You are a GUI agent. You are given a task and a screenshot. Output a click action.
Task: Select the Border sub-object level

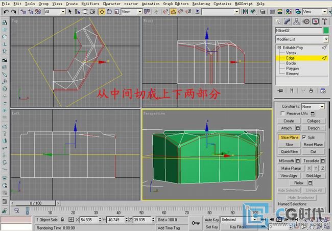click(291, 63)
